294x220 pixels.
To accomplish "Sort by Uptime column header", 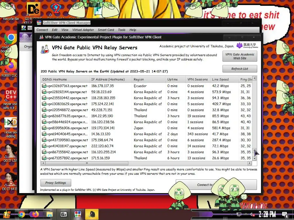I will coord(175,79).
